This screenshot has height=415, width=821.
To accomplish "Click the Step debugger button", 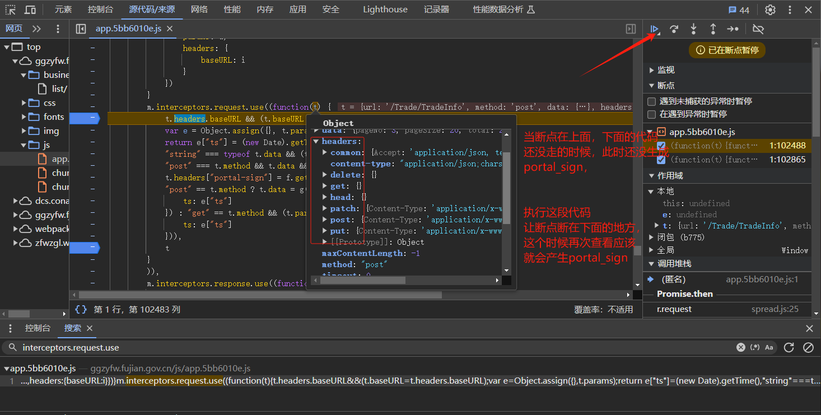I will tap(733, 29).
